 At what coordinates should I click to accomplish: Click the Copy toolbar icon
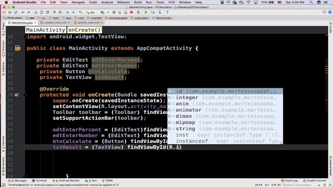click(42, 12)
